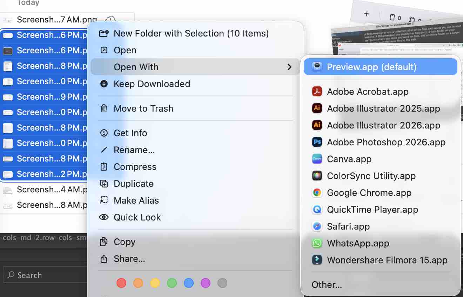Image resolution: width=463 pixels, height=297 pixels.
Task: Apply the red color tag
Action: coord(121,283)
